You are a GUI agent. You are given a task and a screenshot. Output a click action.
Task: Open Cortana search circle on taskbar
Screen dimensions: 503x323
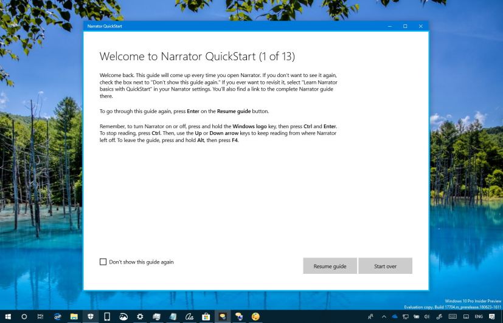click(24, 316)
